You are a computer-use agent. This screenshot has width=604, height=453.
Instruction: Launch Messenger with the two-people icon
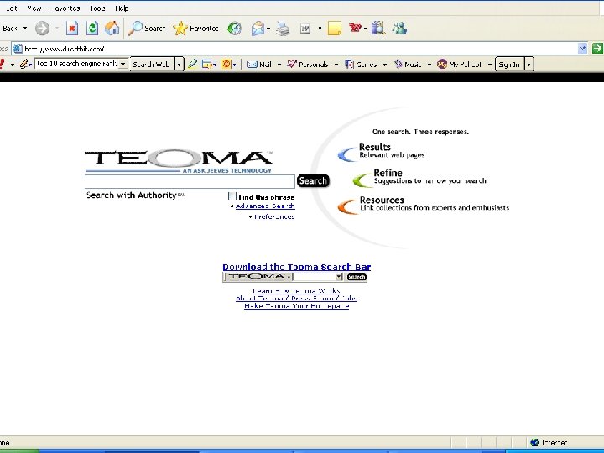tap(399, 29)
